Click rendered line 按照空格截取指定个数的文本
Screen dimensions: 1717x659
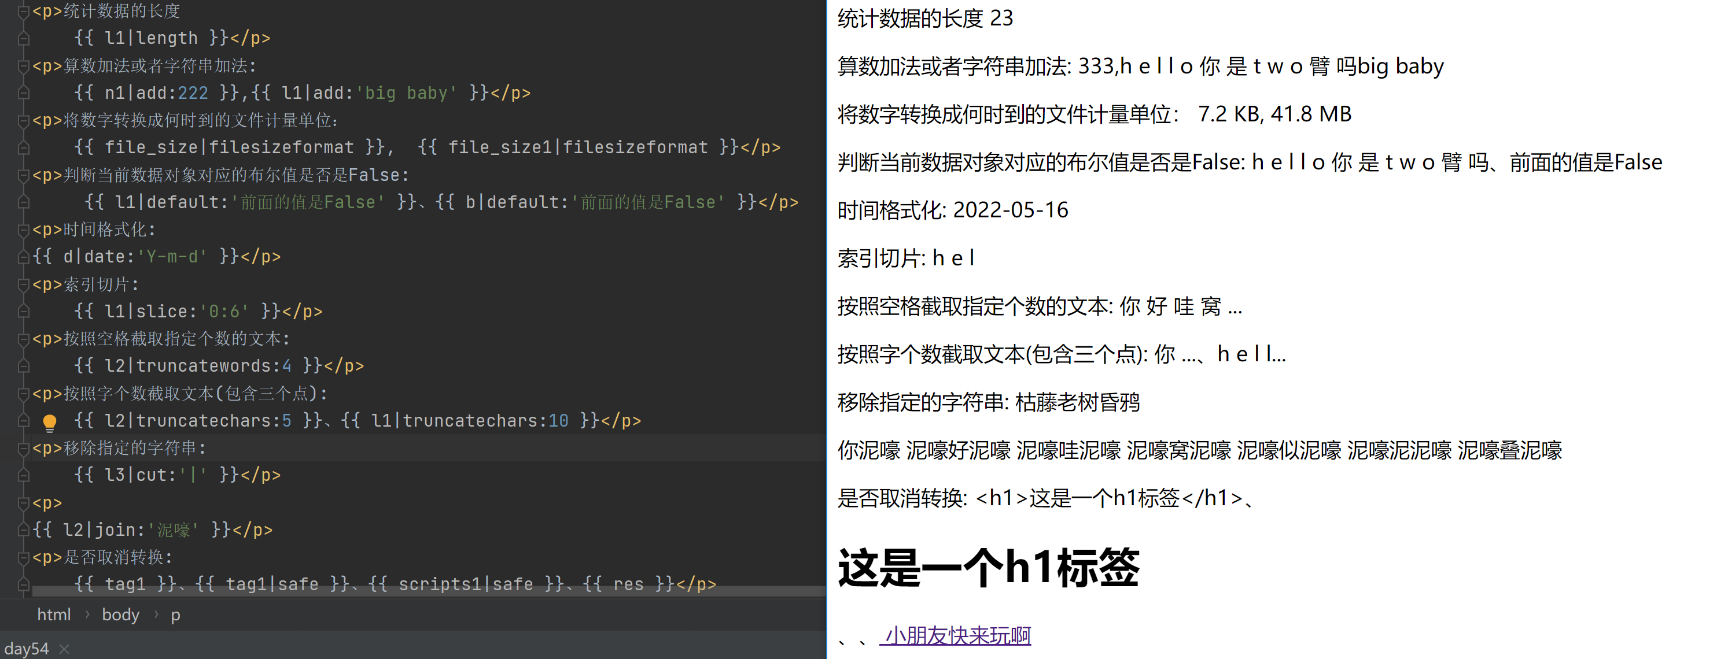point(1040,306)
